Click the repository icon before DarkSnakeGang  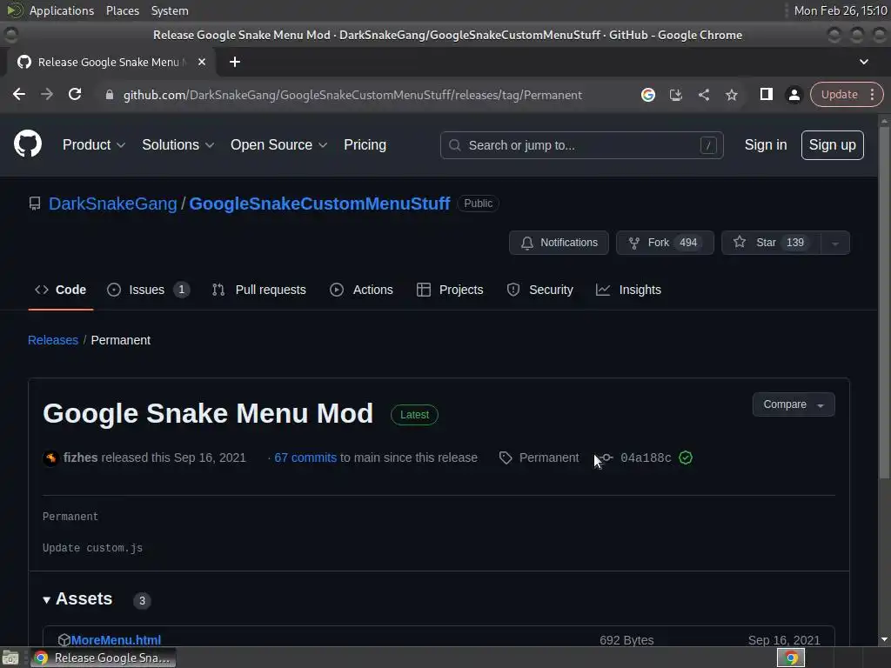click(35, 204)
